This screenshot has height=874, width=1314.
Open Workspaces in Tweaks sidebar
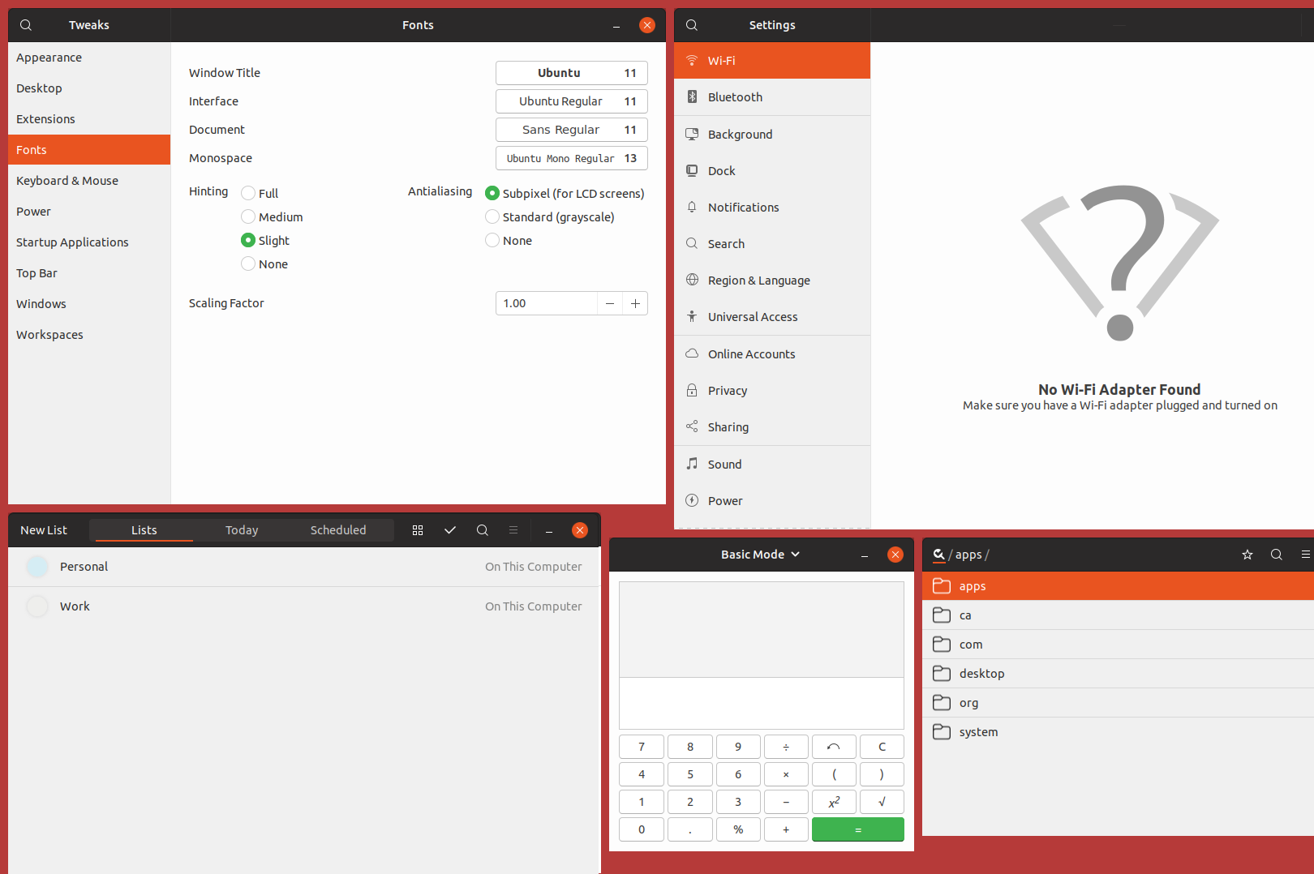tap(89, 335)
